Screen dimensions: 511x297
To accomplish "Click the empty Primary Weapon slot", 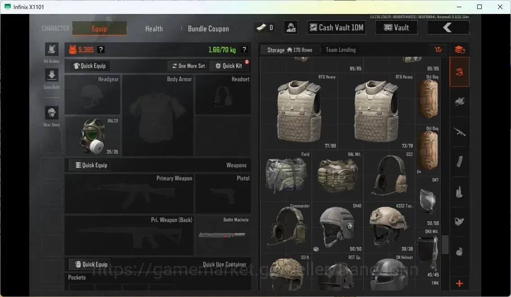I will tap(129, 194).
